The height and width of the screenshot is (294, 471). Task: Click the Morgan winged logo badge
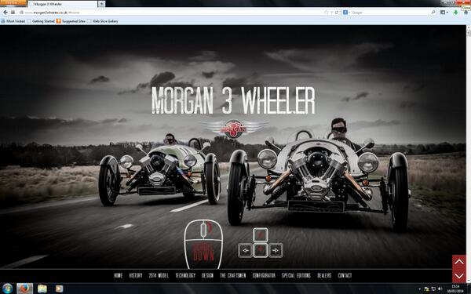(233, 129)
